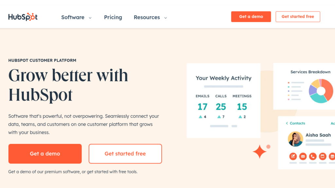Open the Software menu
This screenshot has width=335, height=188.
[73, 17]
